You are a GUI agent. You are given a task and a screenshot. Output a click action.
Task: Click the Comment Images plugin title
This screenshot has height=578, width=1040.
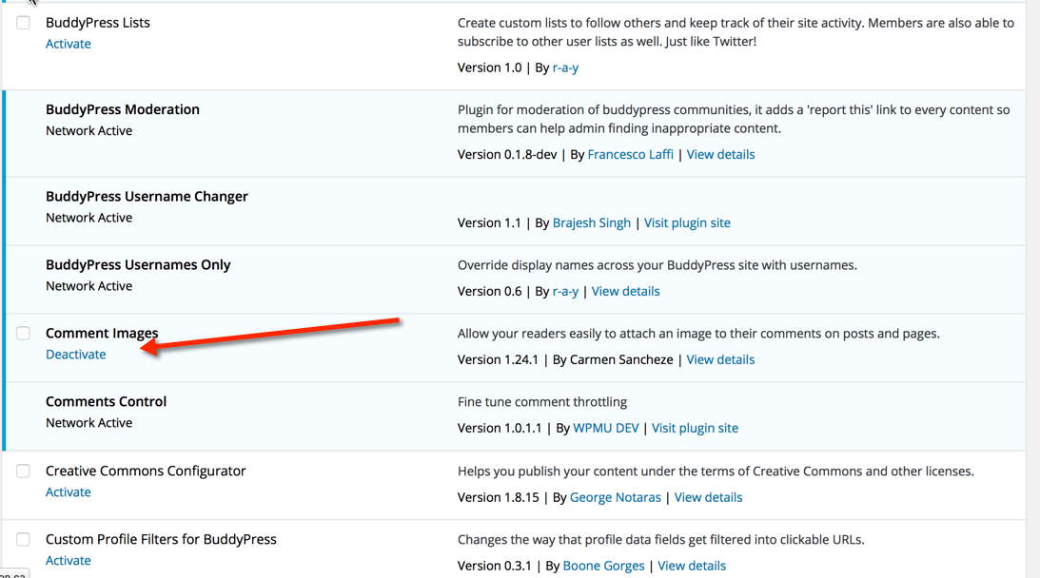(x=102, y=333)
